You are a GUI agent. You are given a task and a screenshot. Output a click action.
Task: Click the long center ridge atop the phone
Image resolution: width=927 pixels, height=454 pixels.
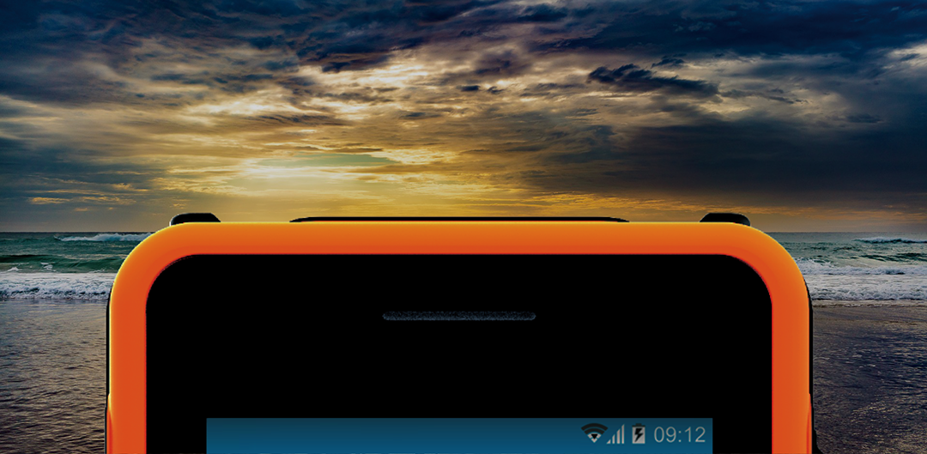(458, 220)
